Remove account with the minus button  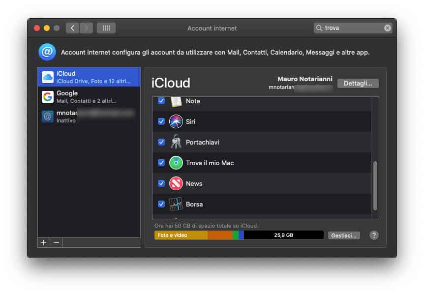[x=56, y=243]
